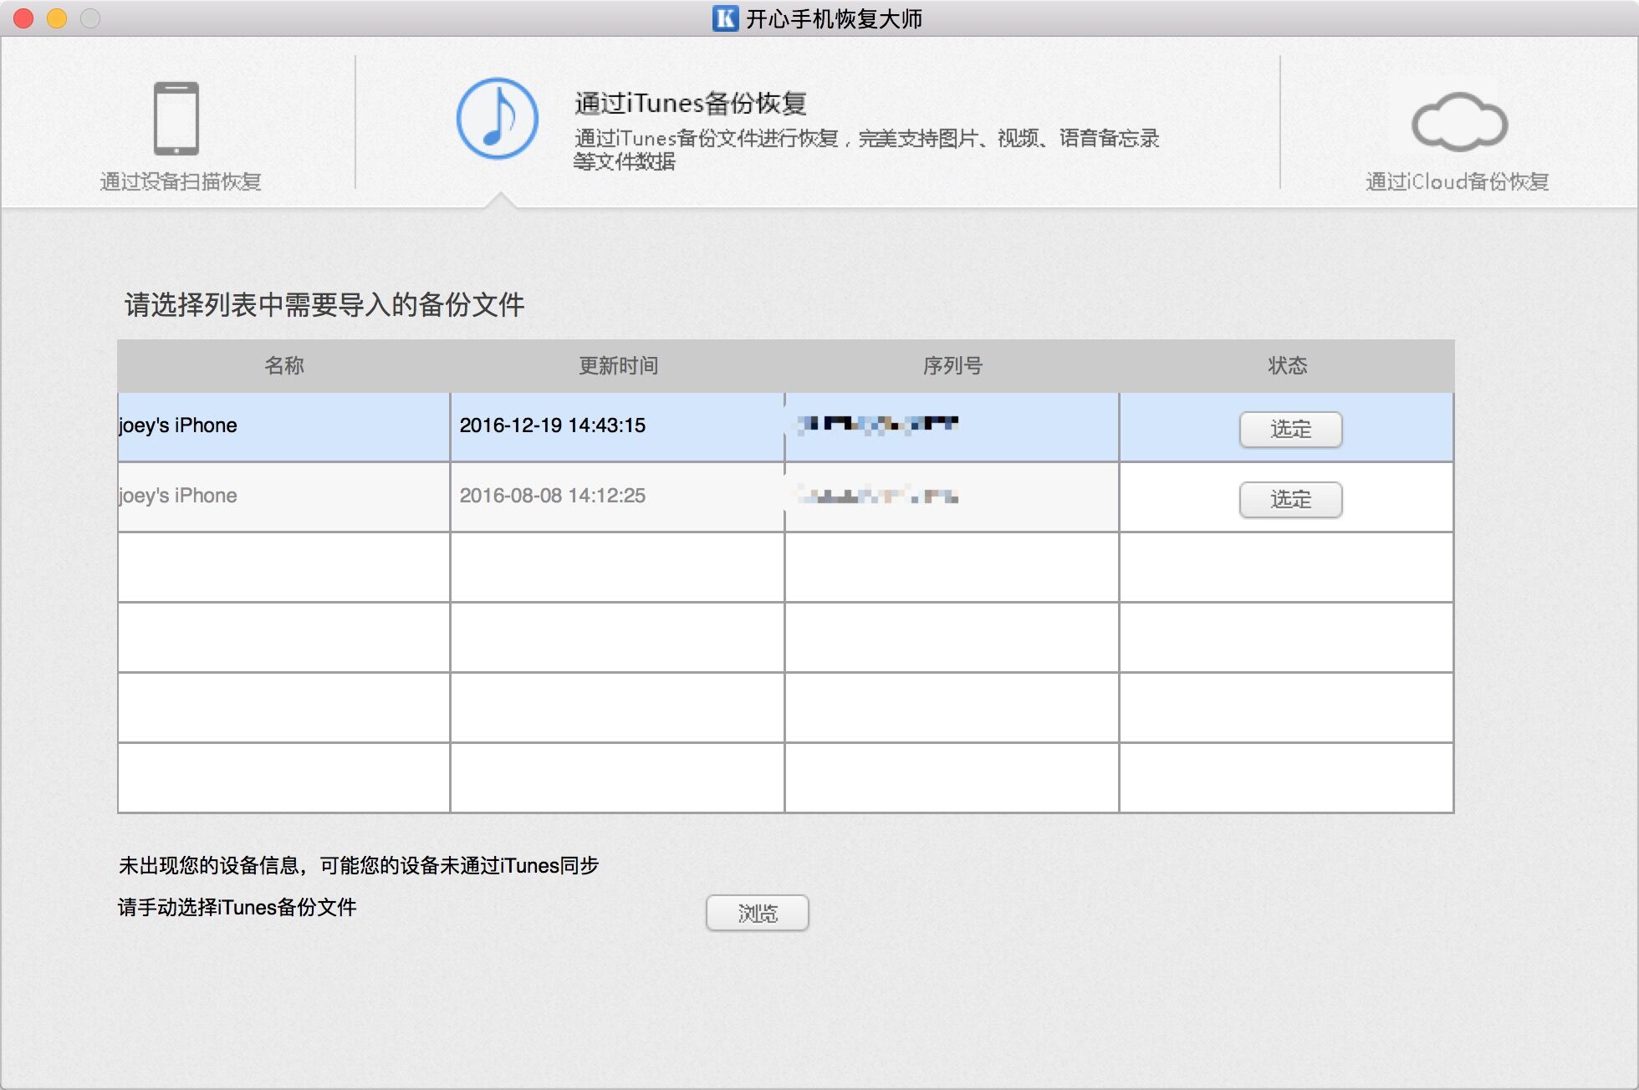
Task: Close the window with the red button
Action: pos(23,18)
